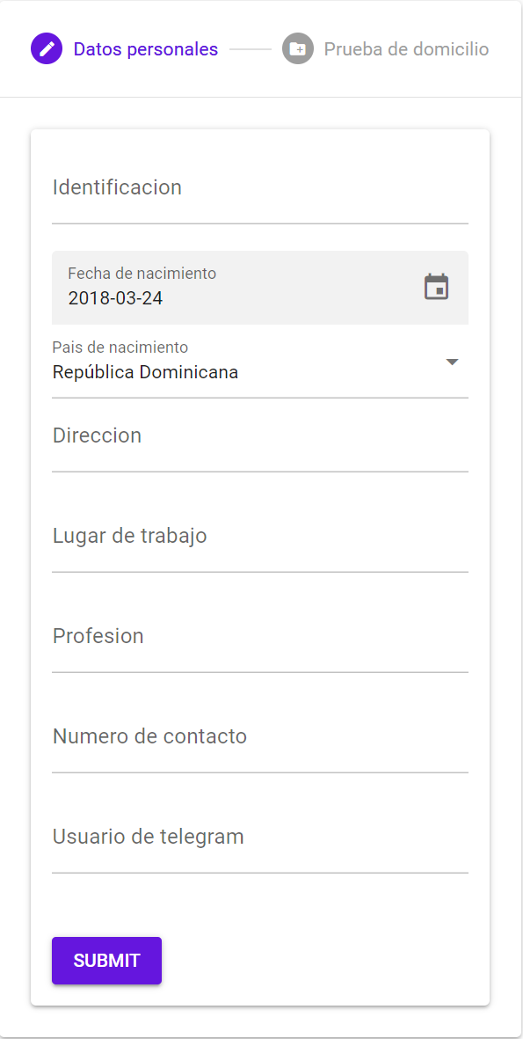Expand the Pais de nacimiento dropdown arrow

452,362
